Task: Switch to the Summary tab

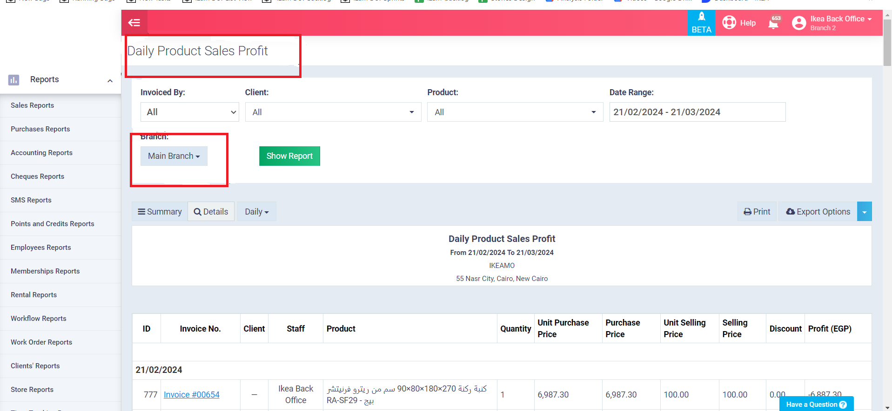Action: coord(160,212)
